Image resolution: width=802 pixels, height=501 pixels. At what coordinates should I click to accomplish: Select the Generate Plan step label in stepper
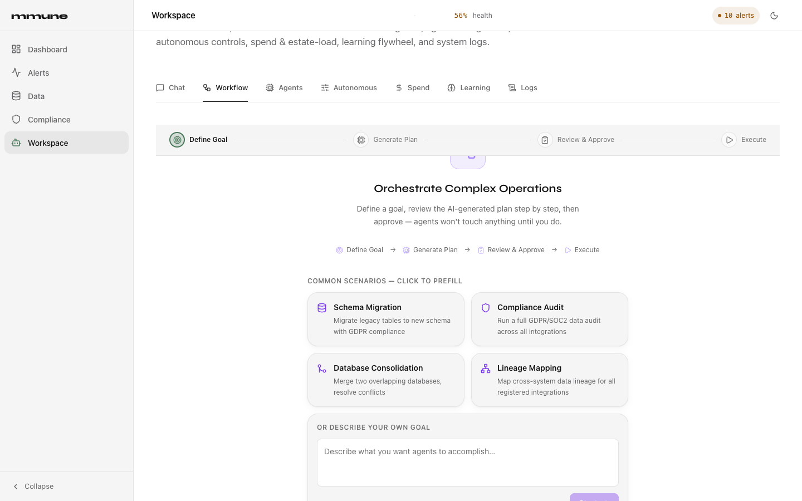(x=395, y=140)
